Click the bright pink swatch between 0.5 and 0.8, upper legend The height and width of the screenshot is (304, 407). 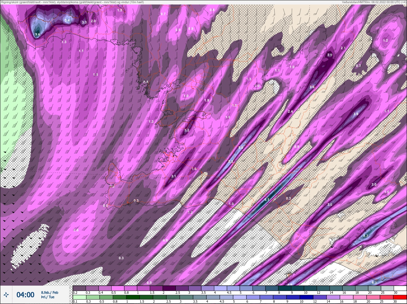[118, 288]
